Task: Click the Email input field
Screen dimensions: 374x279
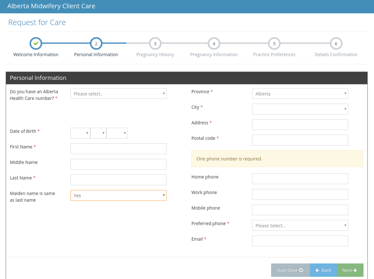Action: coord(300,241)
